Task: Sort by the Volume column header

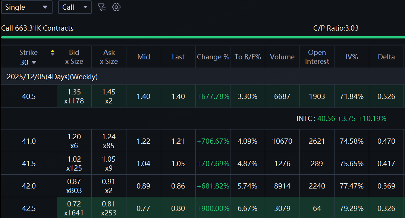Action: click(x=282, y=57)
